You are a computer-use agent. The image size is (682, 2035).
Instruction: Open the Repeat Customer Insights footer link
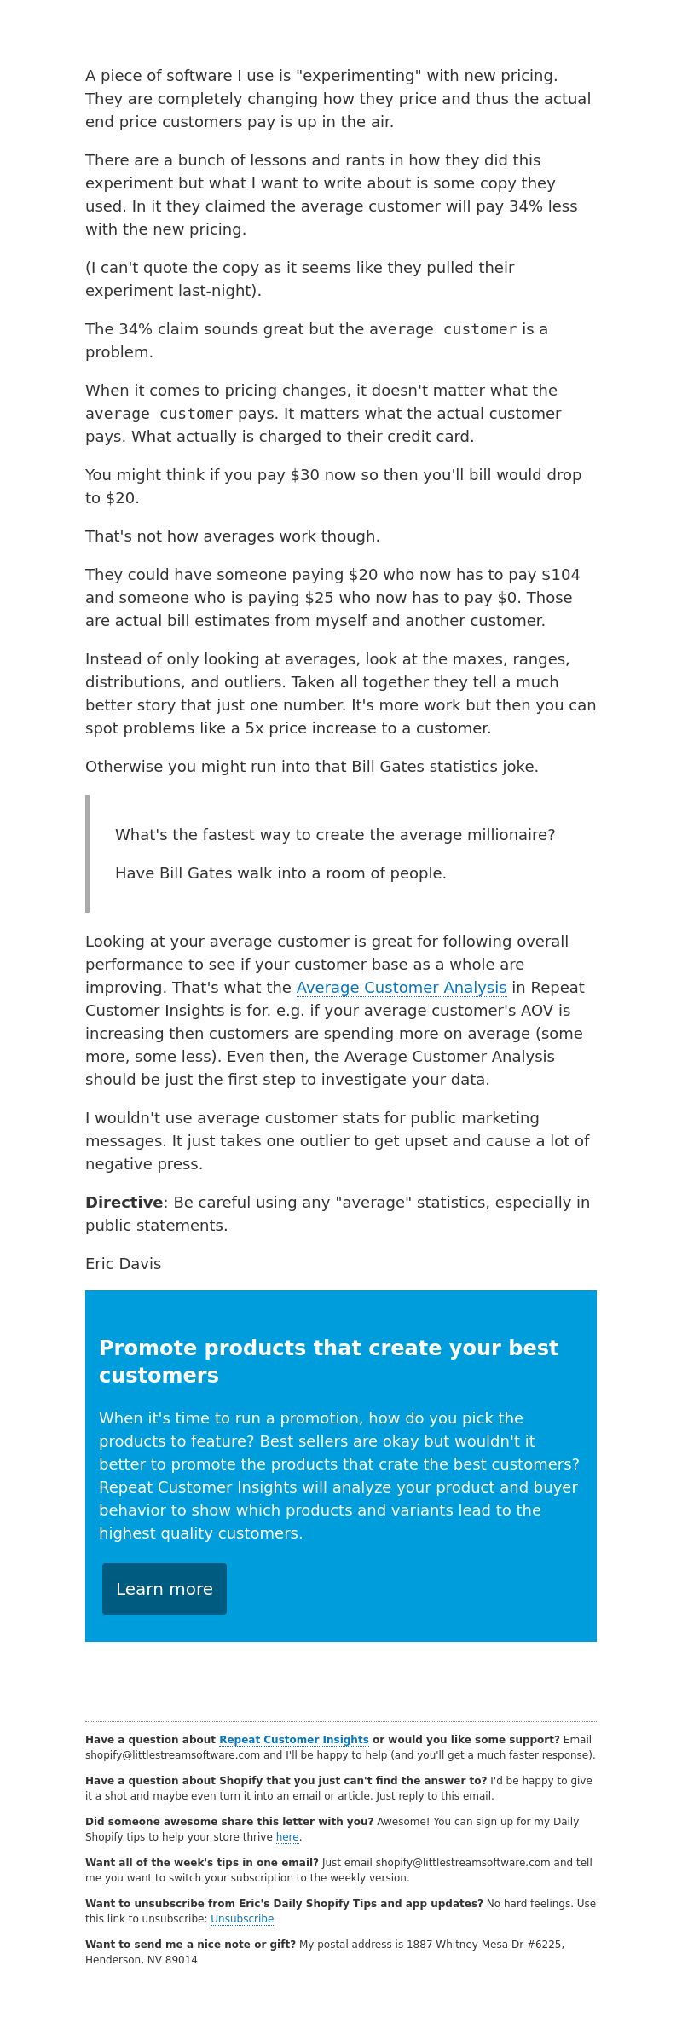point(294,1739)
